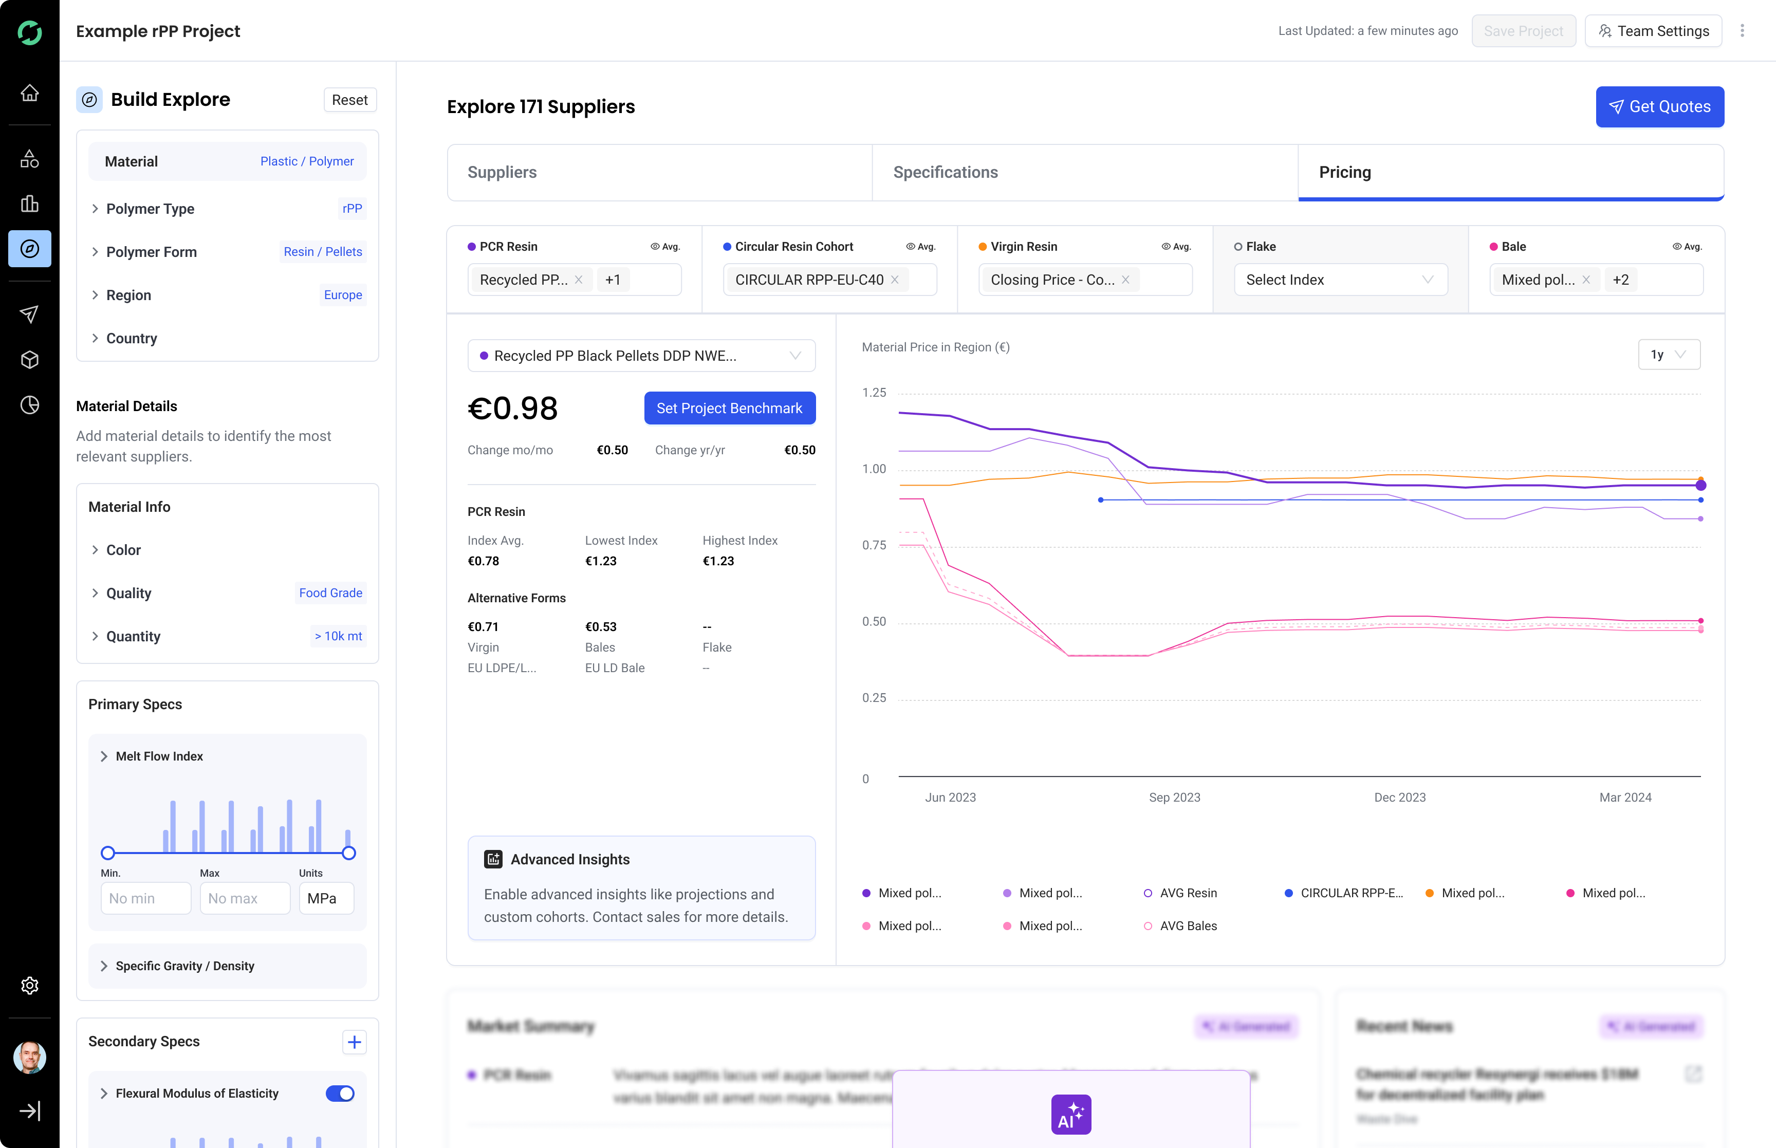Open the pie chart sidebar icon

point(30,405)
